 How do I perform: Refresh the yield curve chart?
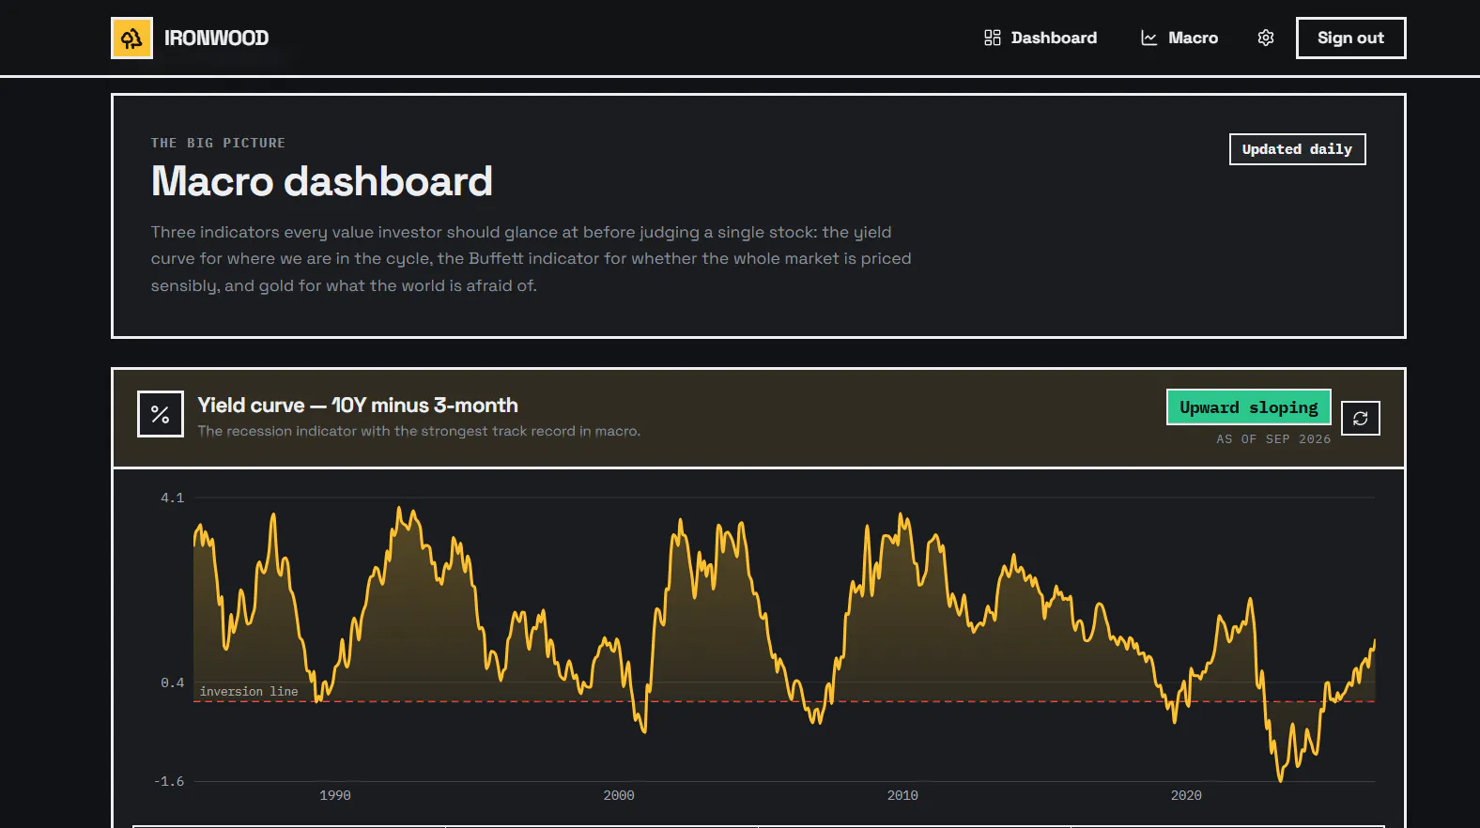1360,419
